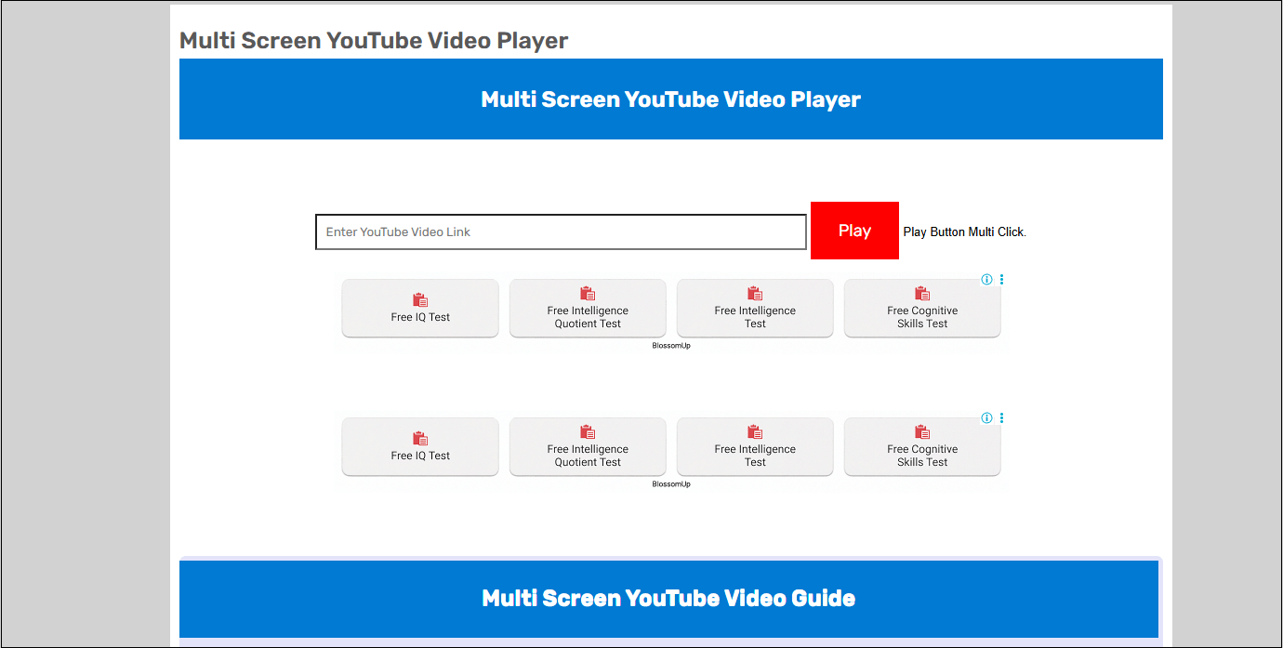Open the three-dot ad options menu, second row
The height and width of the screenshot is (648, 1283).
tap(1001, 417)
